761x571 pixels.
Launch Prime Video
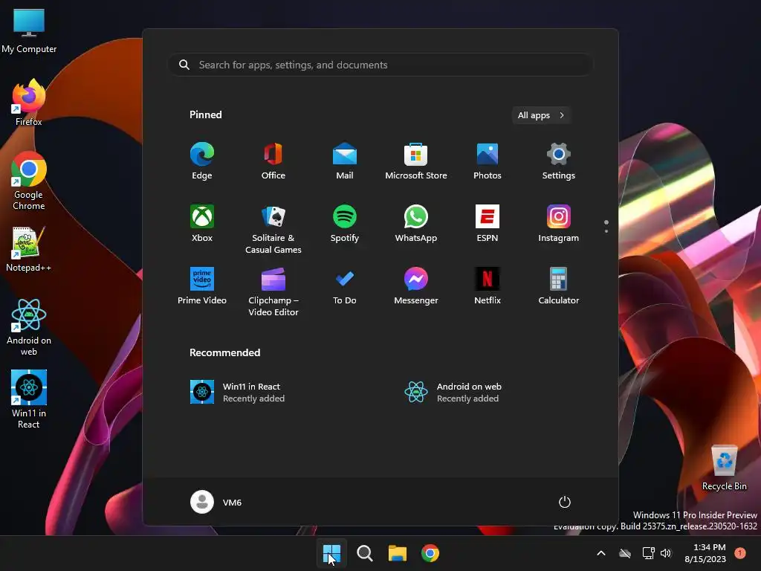click(x=202, y=286)
